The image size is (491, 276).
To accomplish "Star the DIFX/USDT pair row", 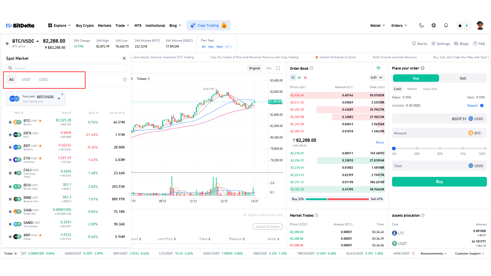I will (10, 135).
